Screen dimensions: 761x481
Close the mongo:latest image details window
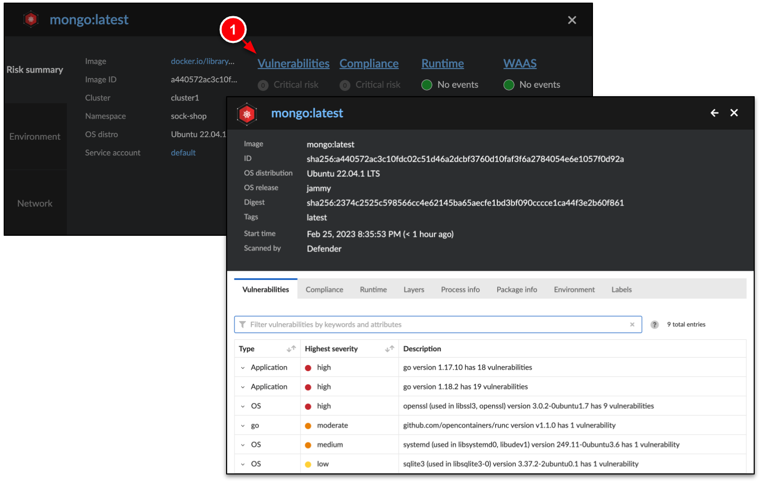[x=734, y=113]
